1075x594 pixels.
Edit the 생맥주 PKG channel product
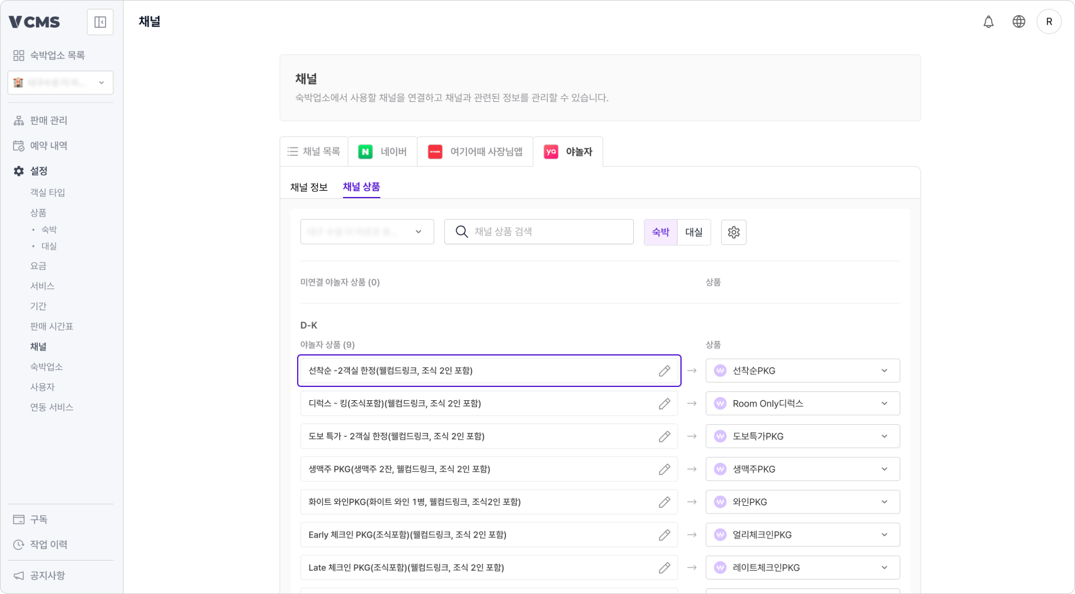(665, 469)
